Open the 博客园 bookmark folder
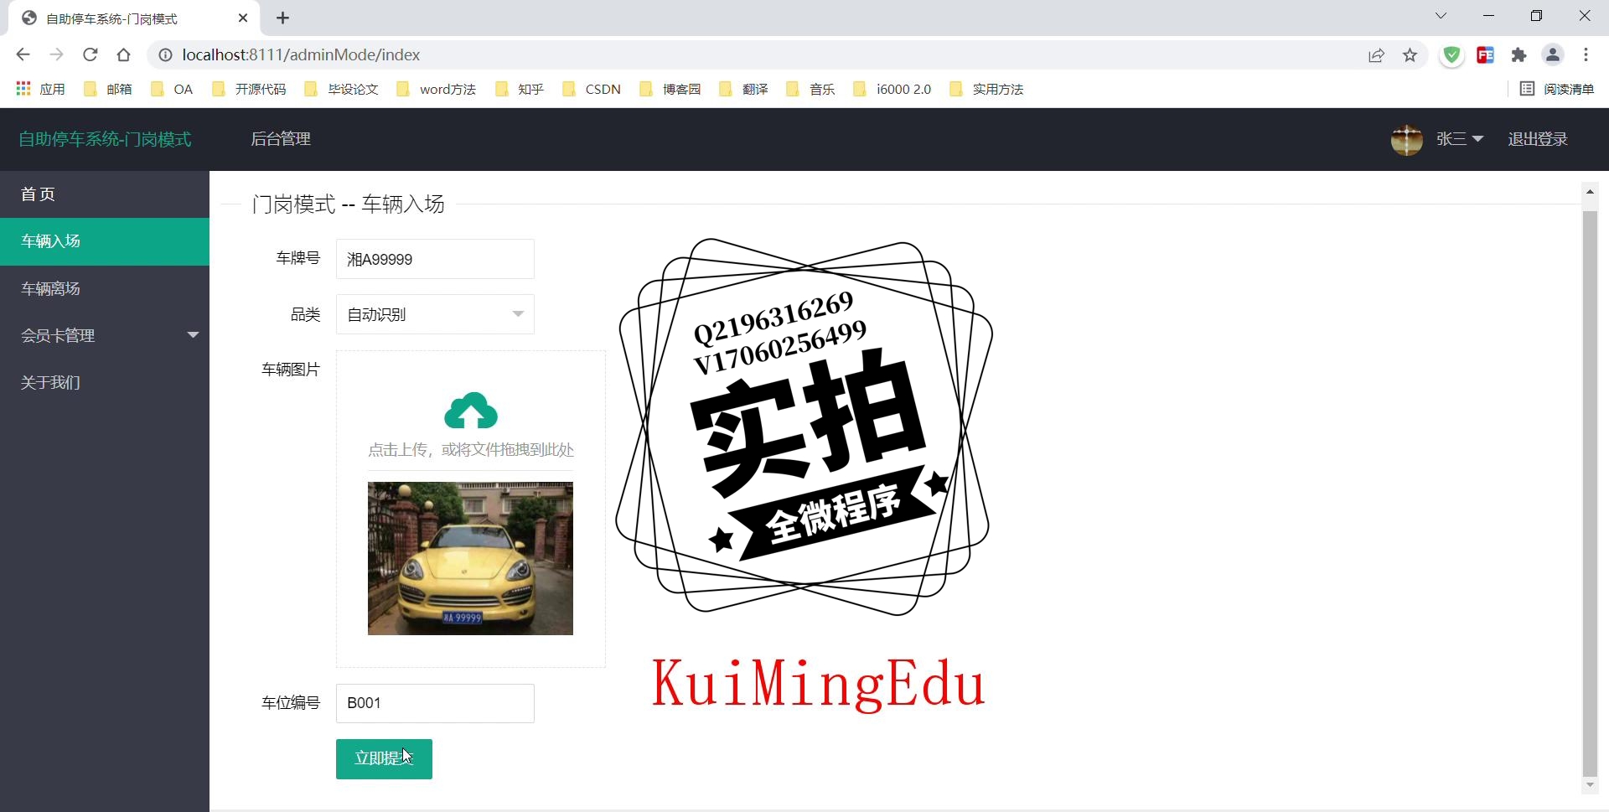This screenshot has width=1609, height=812. tap(670, 89)
